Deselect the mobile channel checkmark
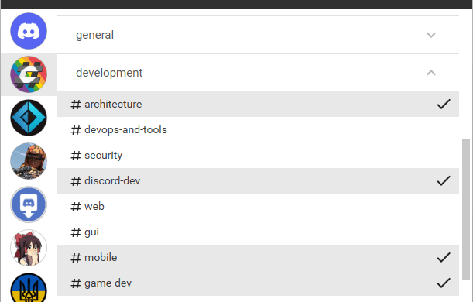 click(x=444, y=257)
